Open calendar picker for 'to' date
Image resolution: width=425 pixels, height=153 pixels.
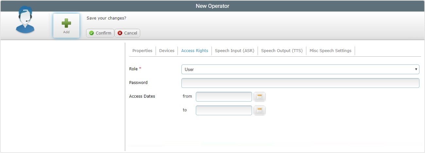260,110
